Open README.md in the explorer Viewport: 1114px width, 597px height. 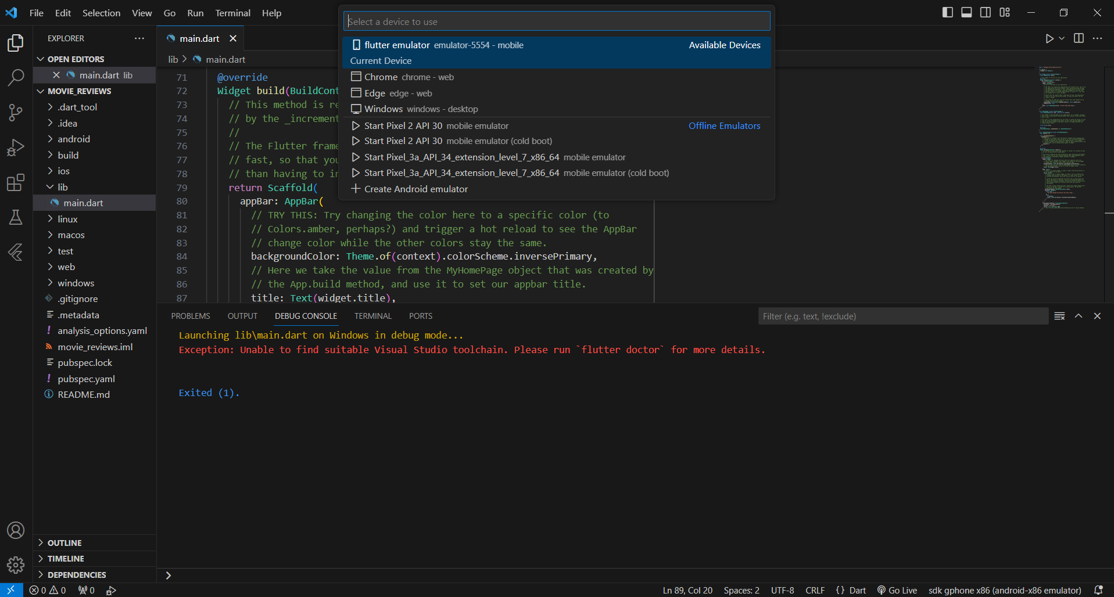(94, 395)
